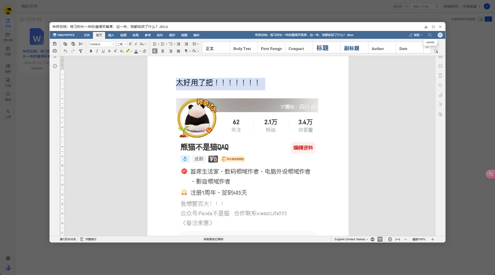Clear formatting with the eraser icon

pyautogui.click(x=144, y=51)
